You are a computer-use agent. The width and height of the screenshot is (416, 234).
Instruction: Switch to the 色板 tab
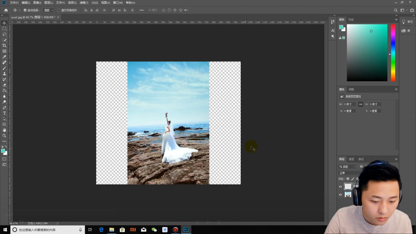tap(351, 20)
